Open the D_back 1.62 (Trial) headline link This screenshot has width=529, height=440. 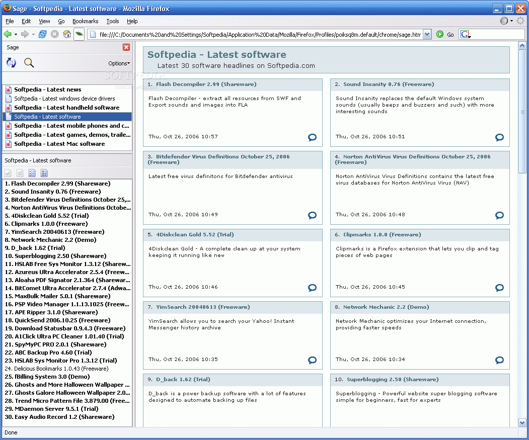(x=183, y=380)
